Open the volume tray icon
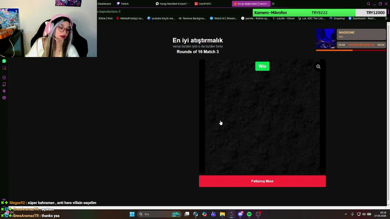The image size is (390, 219). coord(363,214)
